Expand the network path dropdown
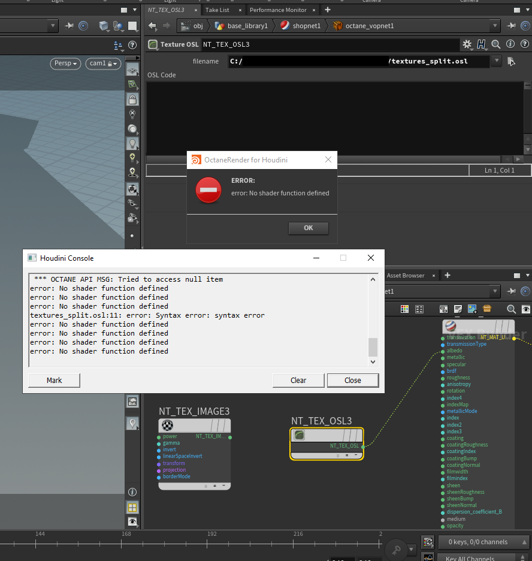The width and height of the screenshot is (532, 561). pos(495,291)
